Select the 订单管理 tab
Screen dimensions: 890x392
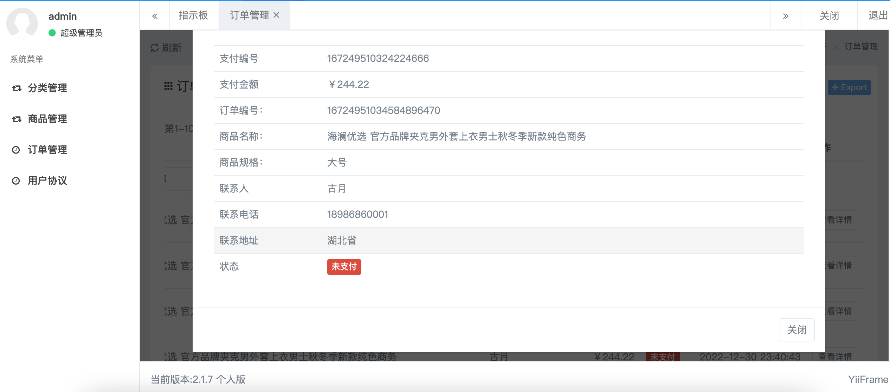249,15
